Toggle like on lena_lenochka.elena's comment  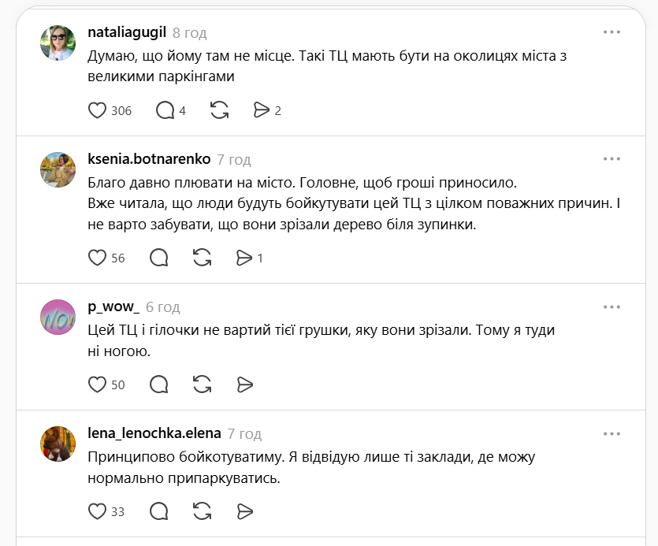96,511
